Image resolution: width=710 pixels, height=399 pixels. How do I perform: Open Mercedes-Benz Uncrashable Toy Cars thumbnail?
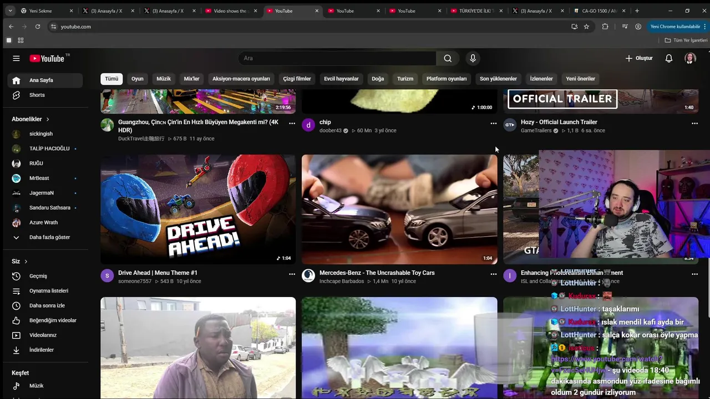[x=399, y=209]
